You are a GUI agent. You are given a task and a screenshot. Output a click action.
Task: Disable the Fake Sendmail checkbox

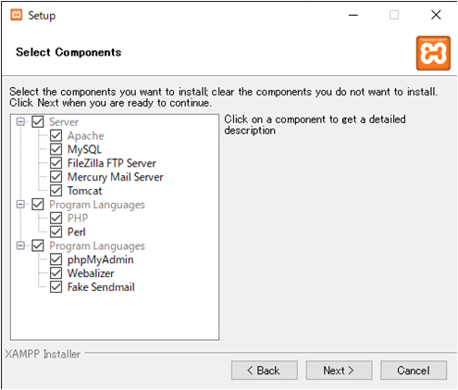(56, 287)
